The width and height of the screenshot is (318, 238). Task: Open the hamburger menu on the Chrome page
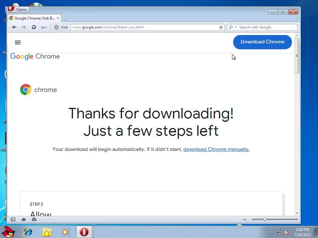click(x=18, y=42)
